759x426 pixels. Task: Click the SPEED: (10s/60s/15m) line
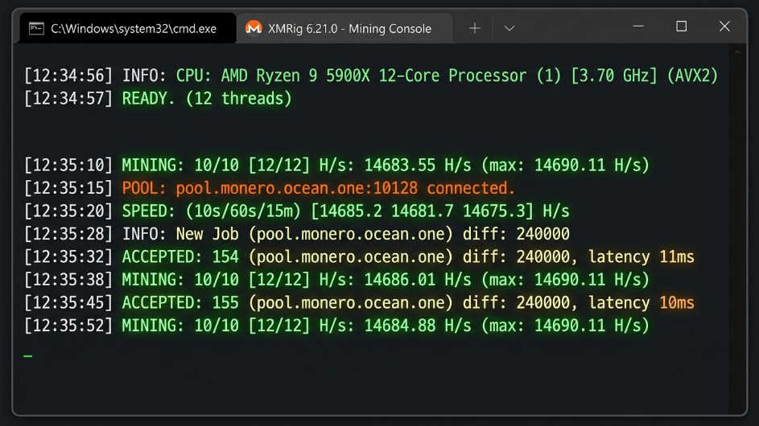[x=296, y=211]
